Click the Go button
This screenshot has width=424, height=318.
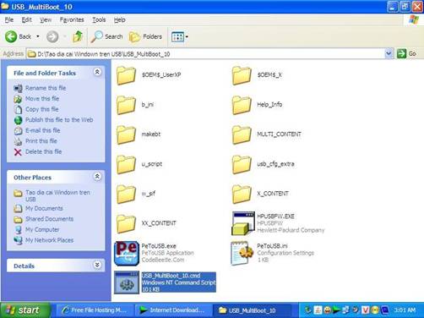point(406,53)
